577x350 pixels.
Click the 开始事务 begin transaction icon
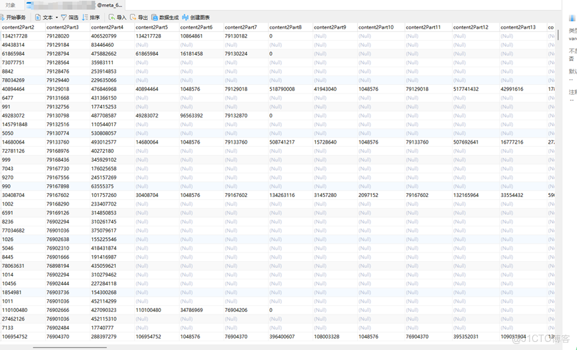2,17
